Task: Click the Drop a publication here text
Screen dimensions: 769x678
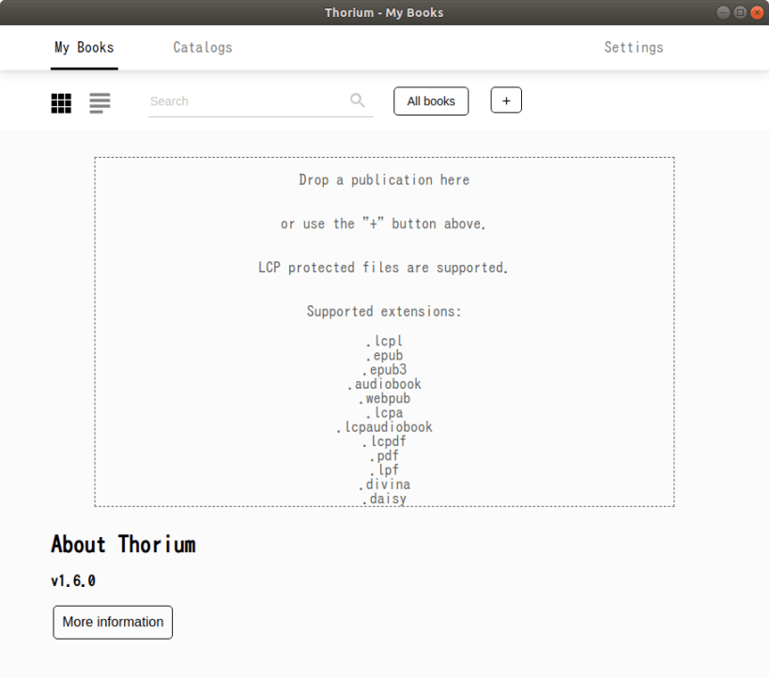Action: pos(384,180)
